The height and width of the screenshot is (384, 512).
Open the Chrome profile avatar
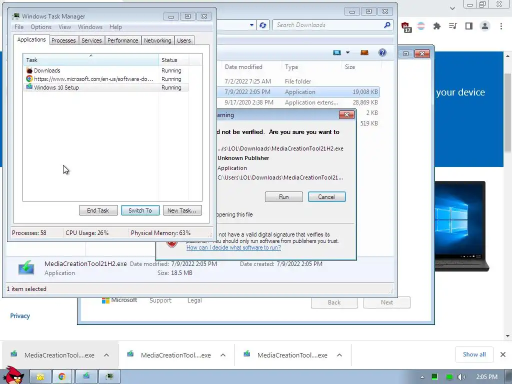pyautogui.click(x=485, y=26)
